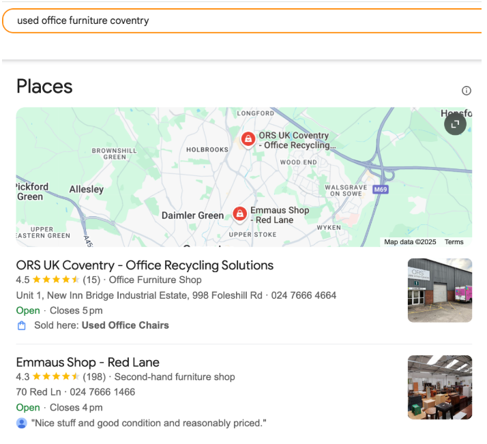Screen dimensions: 487x444
Task: Click the HOLBROOKS label on the map
Action: 207,149
